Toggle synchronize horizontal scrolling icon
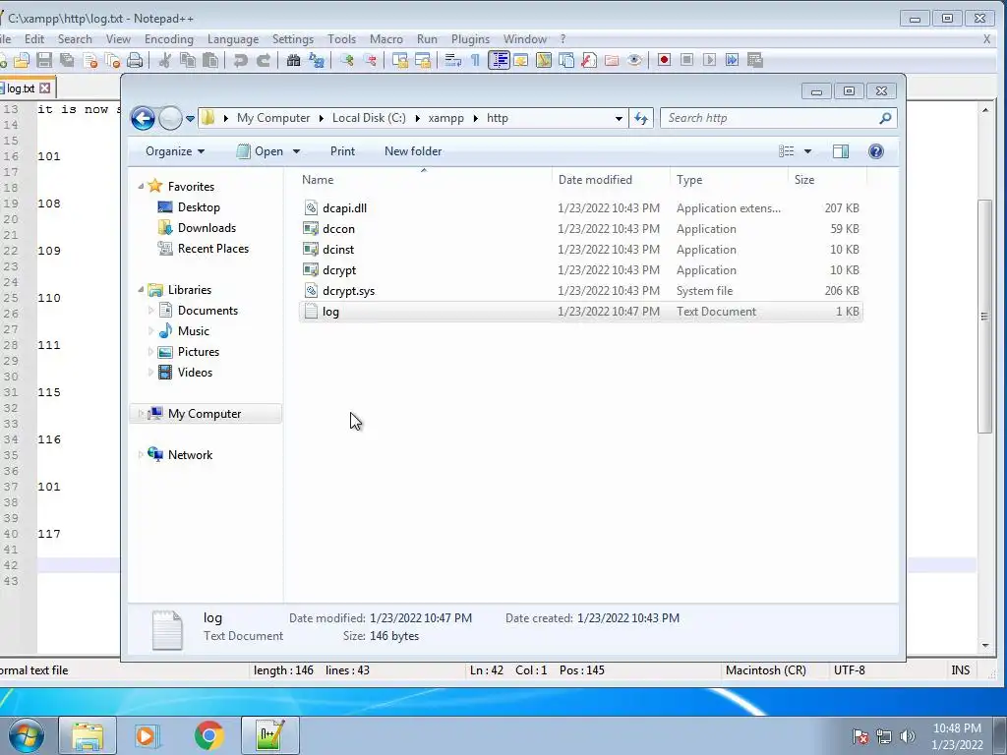Screen dimensions: 1007x755 point(423,60)
